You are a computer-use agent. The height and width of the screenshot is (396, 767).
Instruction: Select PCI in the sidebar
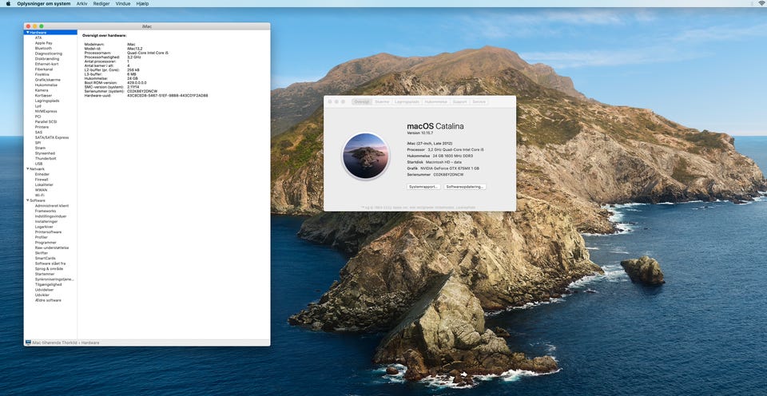pyautogui.click(x=38, y=117)
